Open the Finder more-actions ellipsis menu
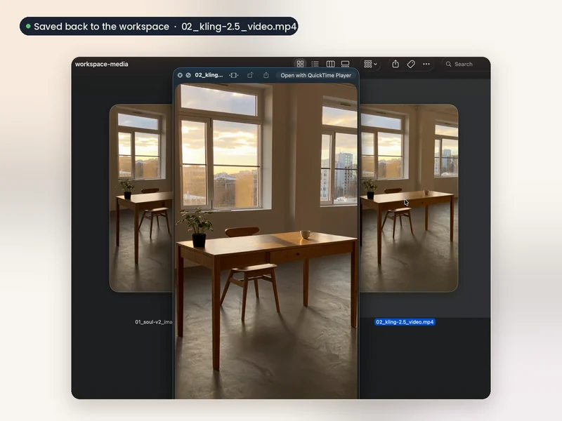This screenshot has width=562, height=421. (x=426, y=64)
